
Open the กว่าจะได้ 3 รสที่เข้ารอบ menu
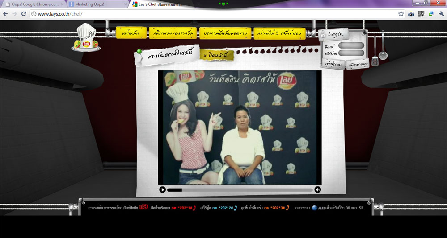click(x=280, y=33)
